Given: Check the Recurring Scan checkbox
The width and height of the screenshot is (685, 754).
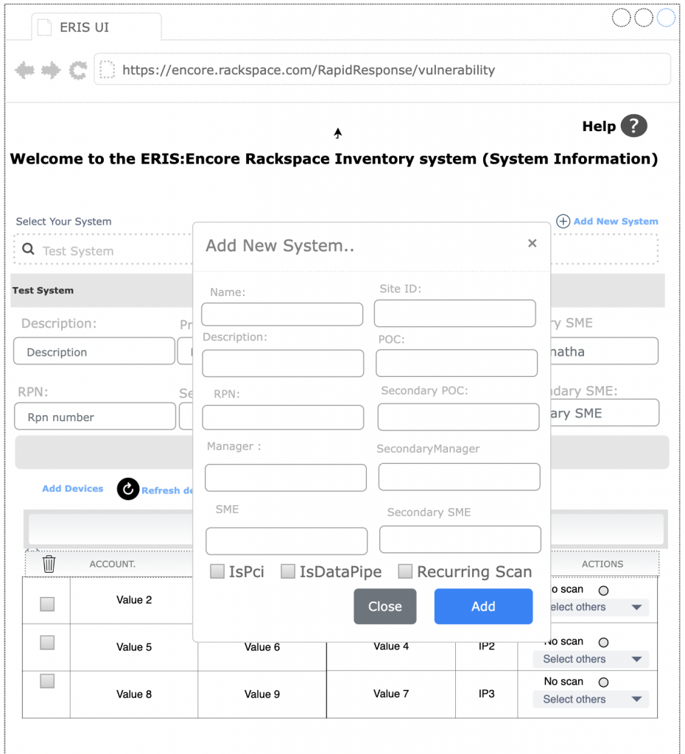Looking at the screenshot, I should (x=405, y=571).
